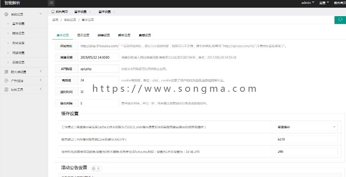The width and height of the screenshot is (346, 177).
Task: Click the 滚动公告设置 heading text
Action: tap(74, 167)
